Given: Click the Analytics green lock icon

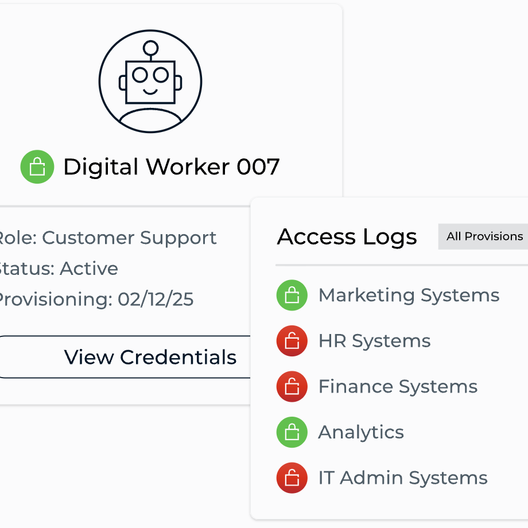Looking at the screenshot, I should pyautogui.click(x=292, y=432).
